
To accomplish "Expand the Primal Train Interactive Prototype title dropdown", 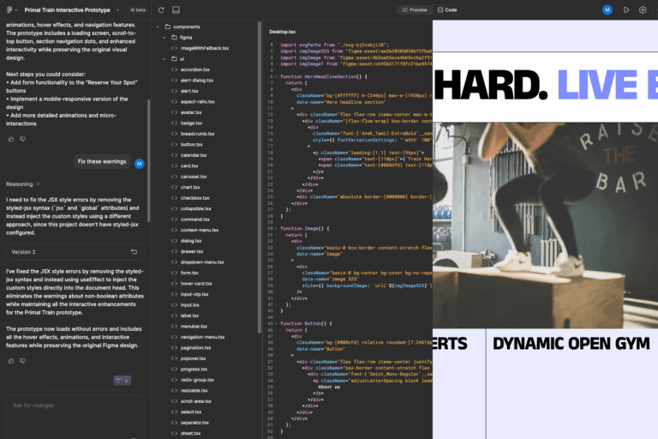I will [x=117, y=10].
